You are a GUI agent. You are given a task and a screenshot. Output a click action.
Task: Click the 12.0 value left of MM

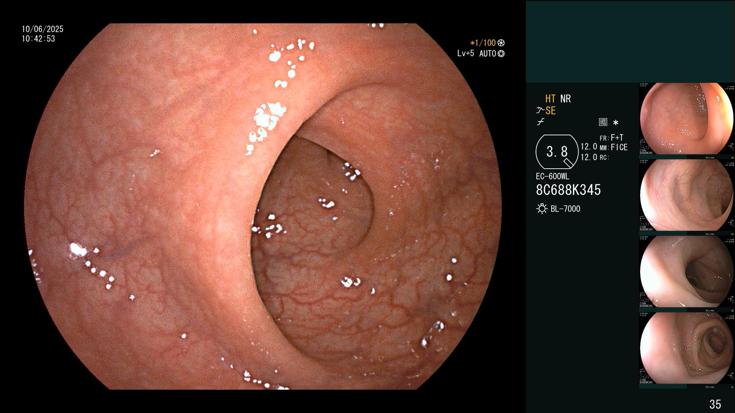[x=589, y=147]
